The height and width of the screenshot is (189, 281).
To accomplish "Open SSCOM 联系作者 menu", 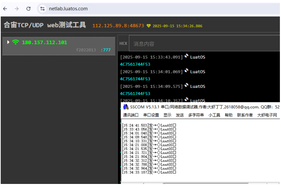I will 245,115.
